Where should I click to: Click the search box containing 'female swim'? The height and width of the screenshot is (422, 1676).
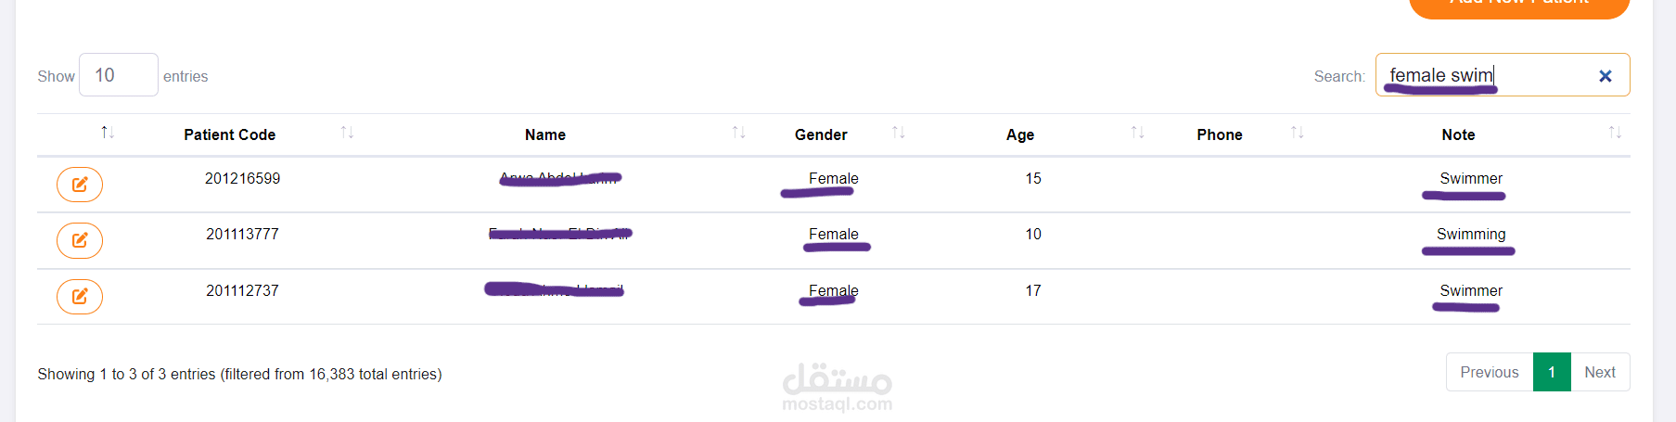[x=1484, y=75]
